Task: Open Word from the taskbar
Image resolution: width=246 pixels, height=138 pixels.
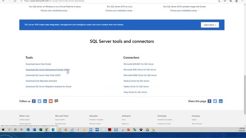Action: coord(34,130)
